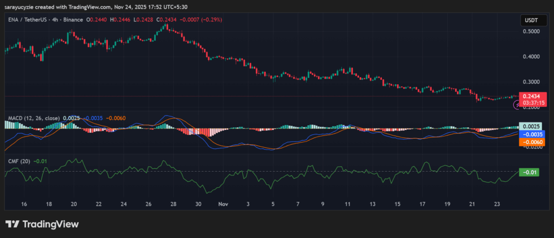The height and width of the screenshot is (238, 554).
Task: Click the orange −0.0060 MACD scale label
Action: pyautogui.click(x=532, y=142)
